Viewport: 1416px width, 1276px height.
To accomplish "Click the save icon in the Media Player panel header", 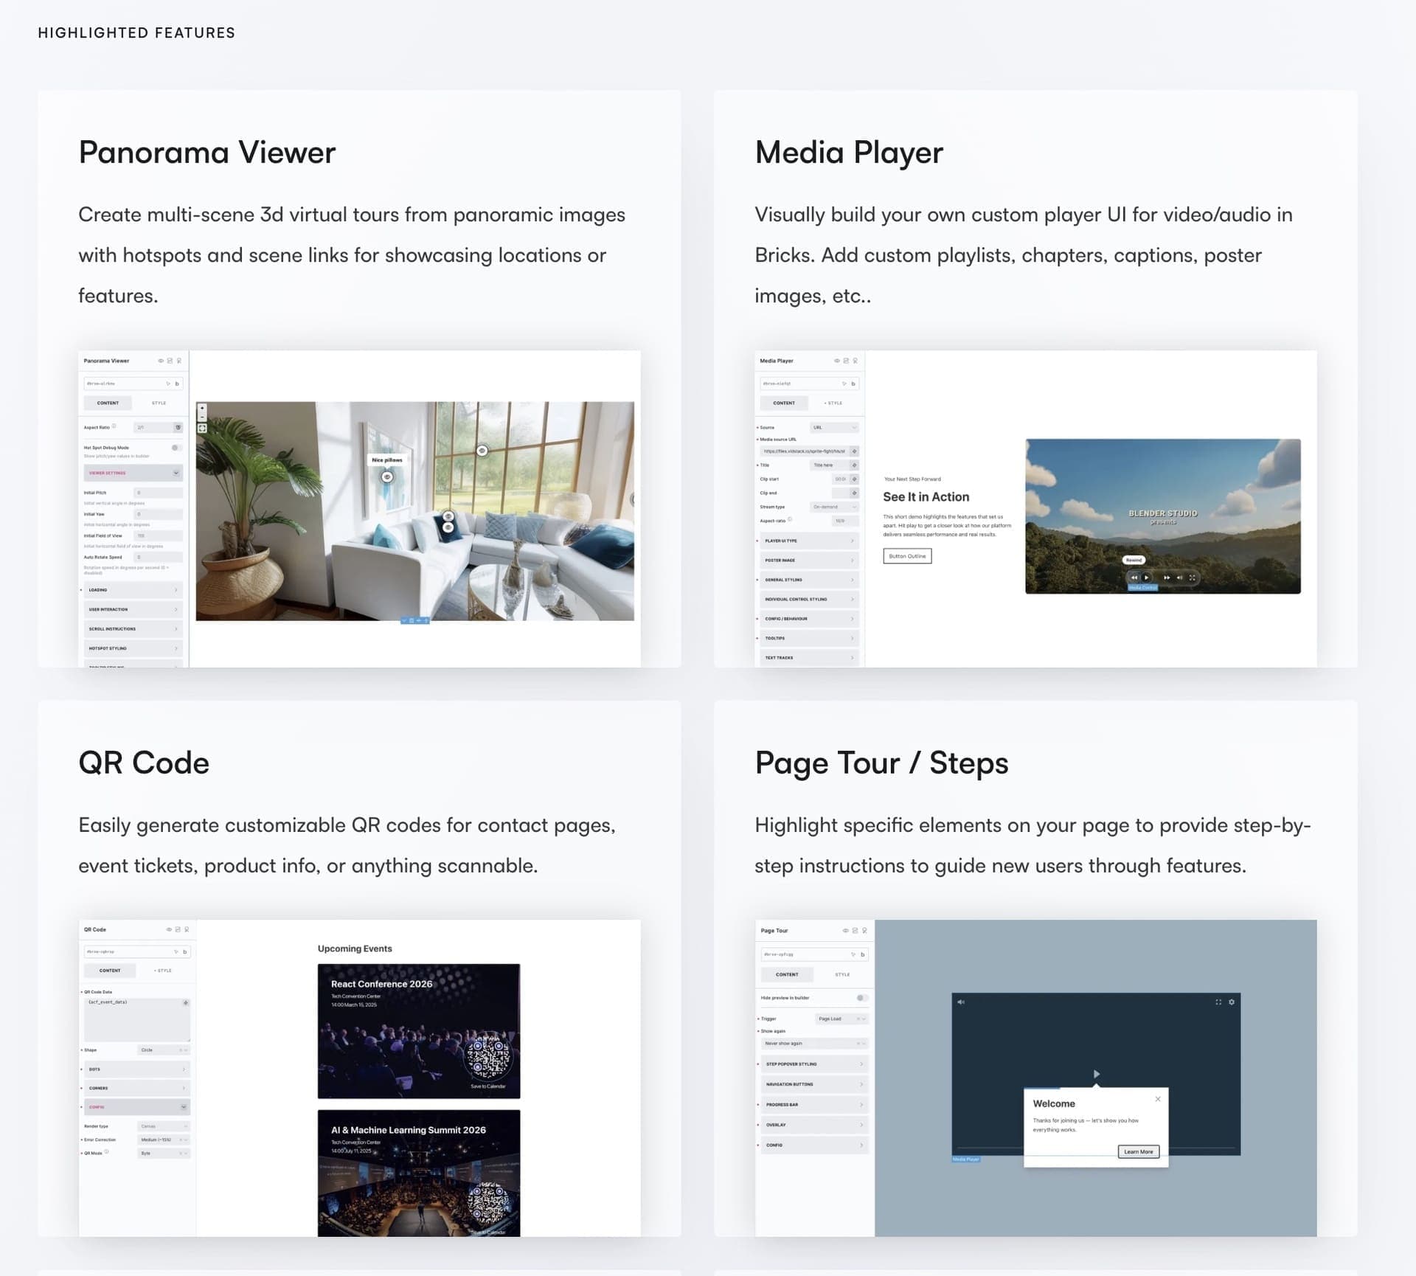I will [846, 361].
